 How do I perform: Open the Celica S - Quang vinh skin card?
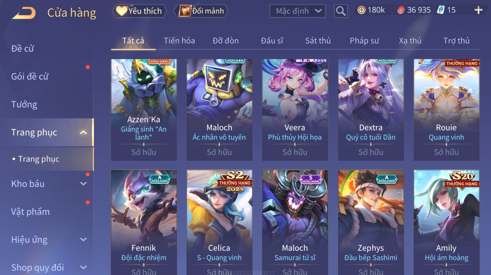[x=219, y=222]
